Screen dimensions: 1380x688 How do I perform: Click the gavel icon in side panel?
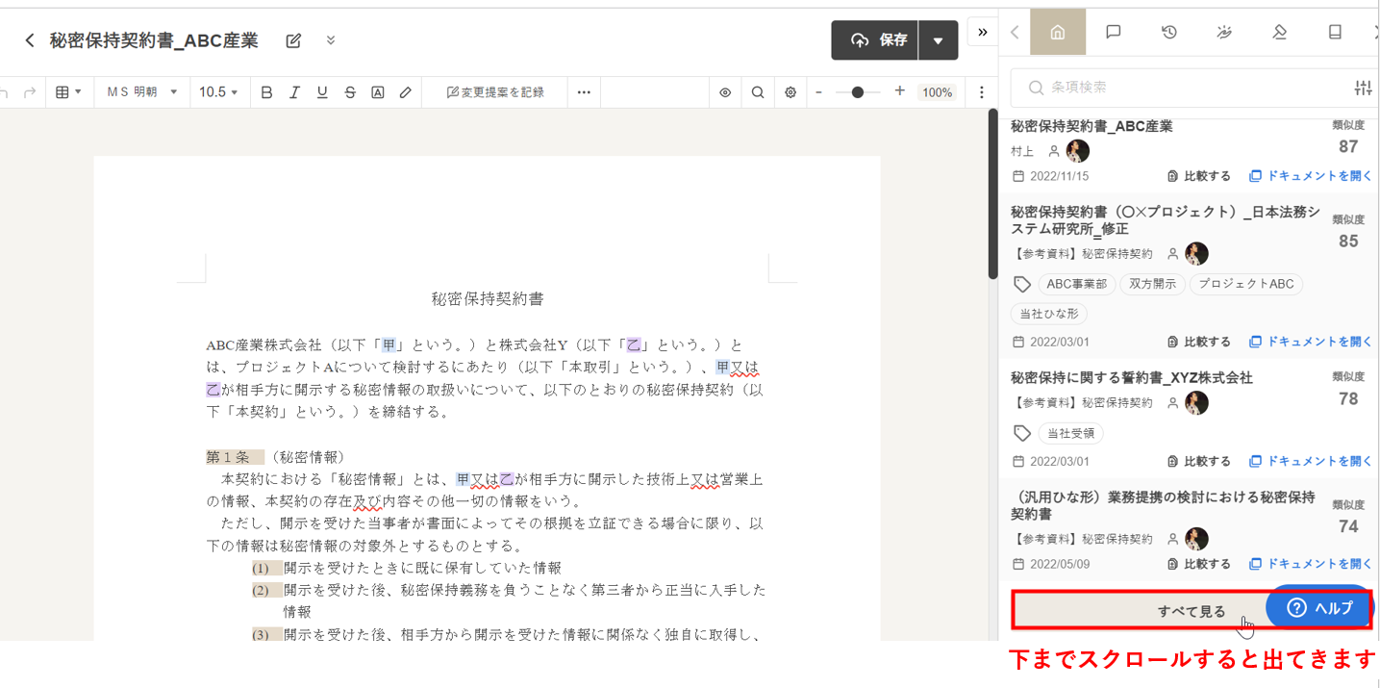point(1279,32)
